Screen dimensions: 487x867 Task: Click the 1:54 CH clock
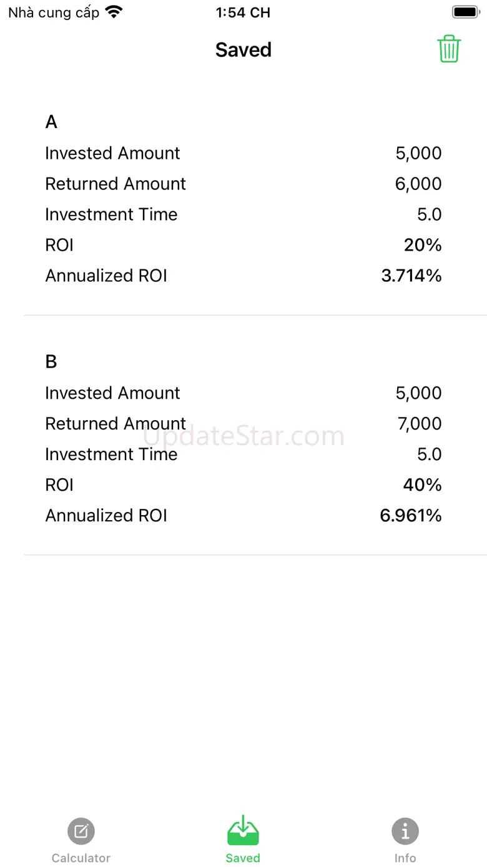243,13
